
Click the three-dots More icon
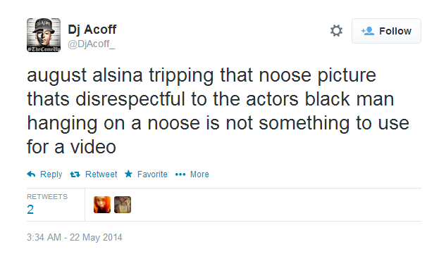point(180,174)
